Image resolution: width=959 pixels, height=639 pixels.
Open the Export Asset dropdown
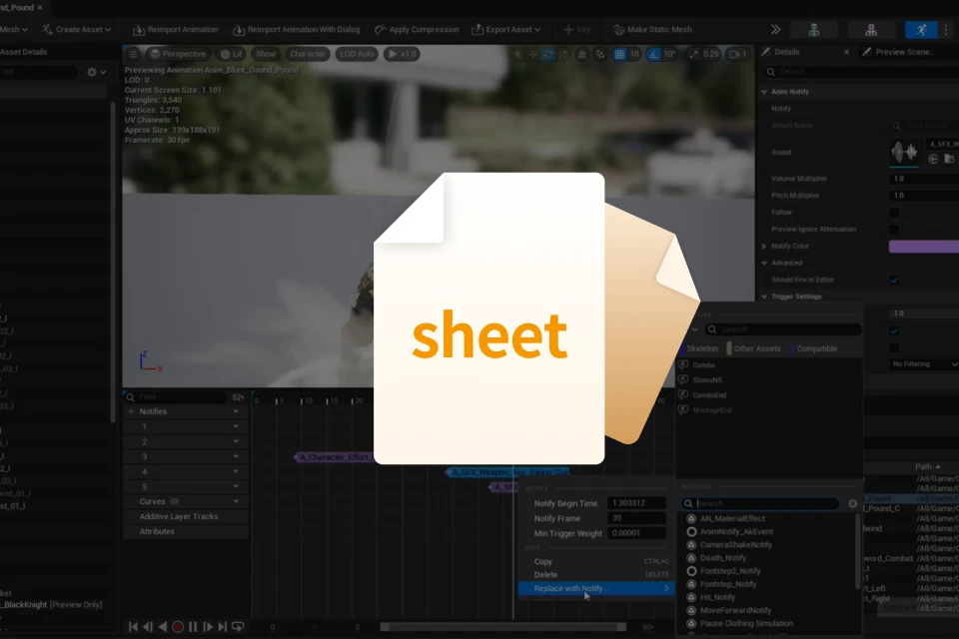505,29
